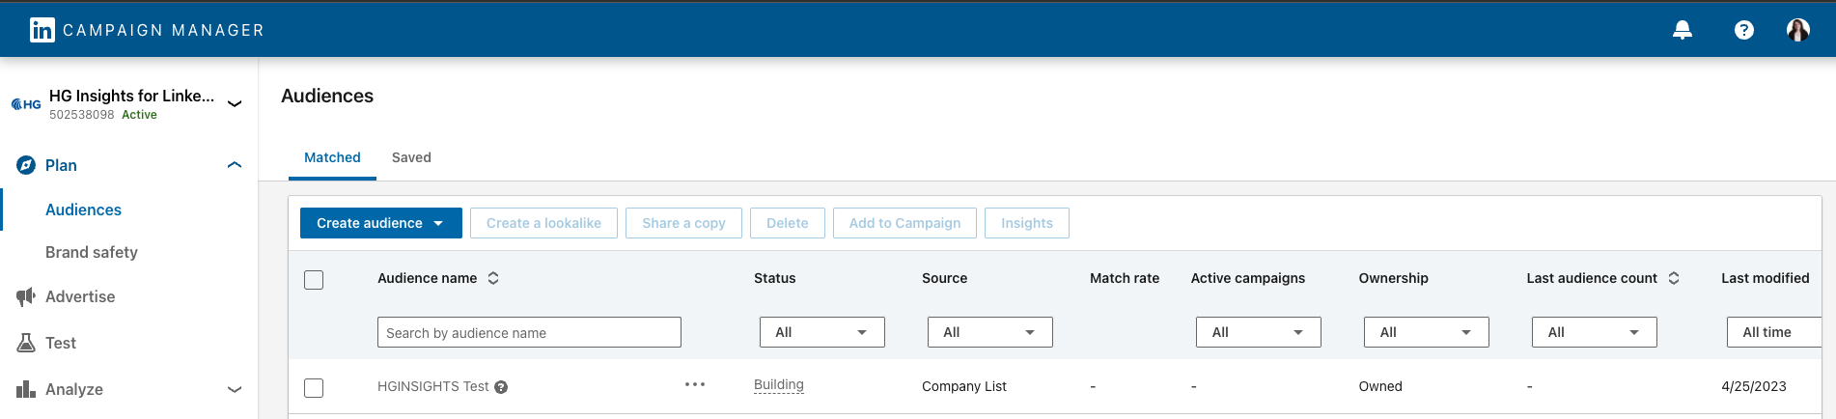Image resolution: width=1836 pixels, height=419 pixels.
Task: Open the notifications bell
Action: click(x=1682, y=30)
